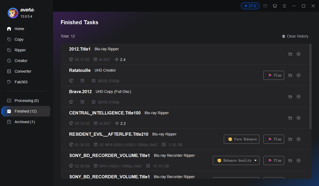Click Face Enhance for Resident Evil
The width and height of the screenshot is (319, 186).
242,139
